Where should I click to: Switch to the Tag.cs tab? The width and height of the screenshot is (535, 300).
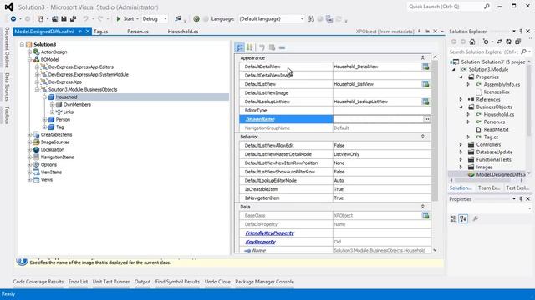coord(100,32)
